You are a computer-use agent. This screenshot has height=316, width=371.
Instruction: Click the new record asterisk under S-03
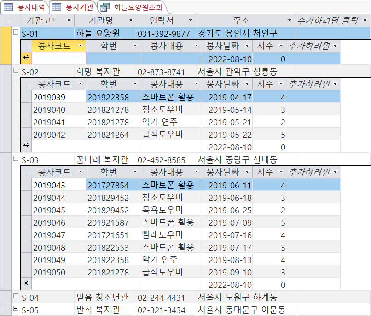tap(26, 285)
